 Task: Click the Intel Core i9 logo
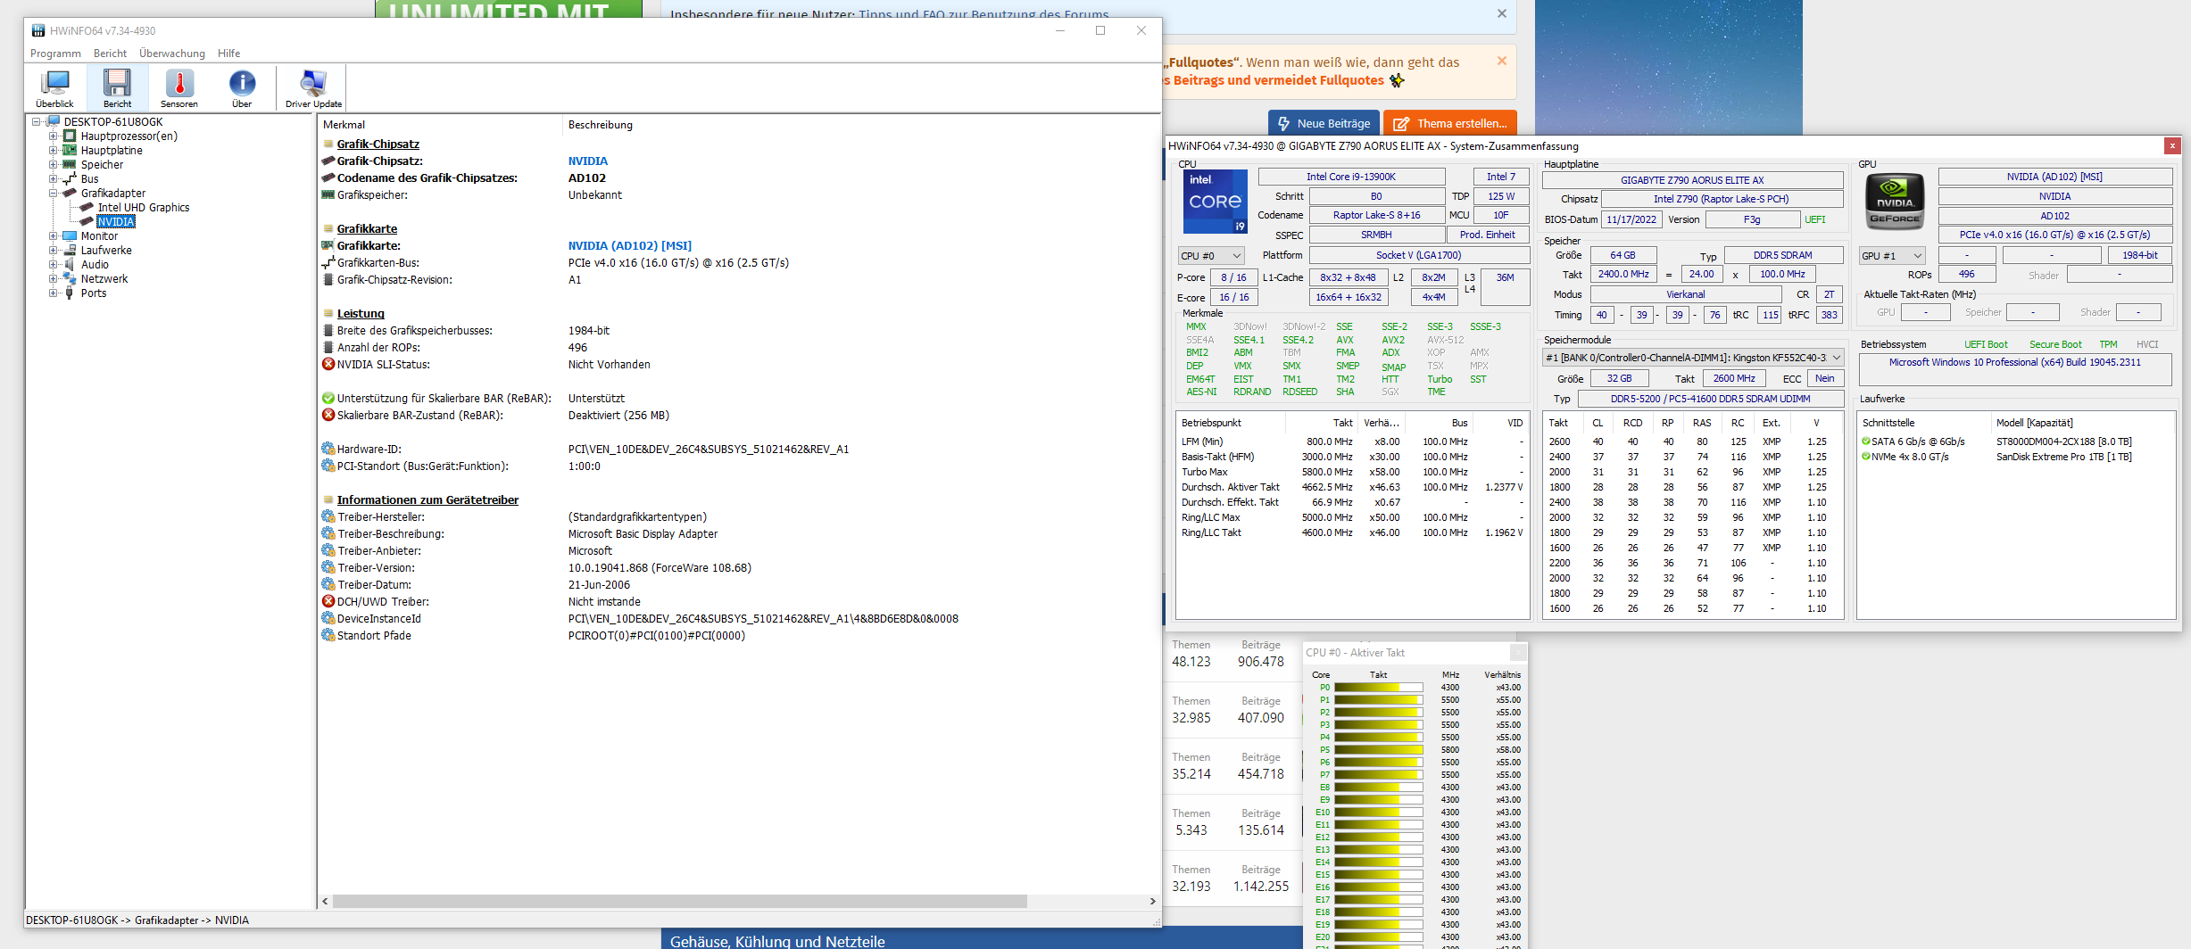click(x=1215, y=202)
